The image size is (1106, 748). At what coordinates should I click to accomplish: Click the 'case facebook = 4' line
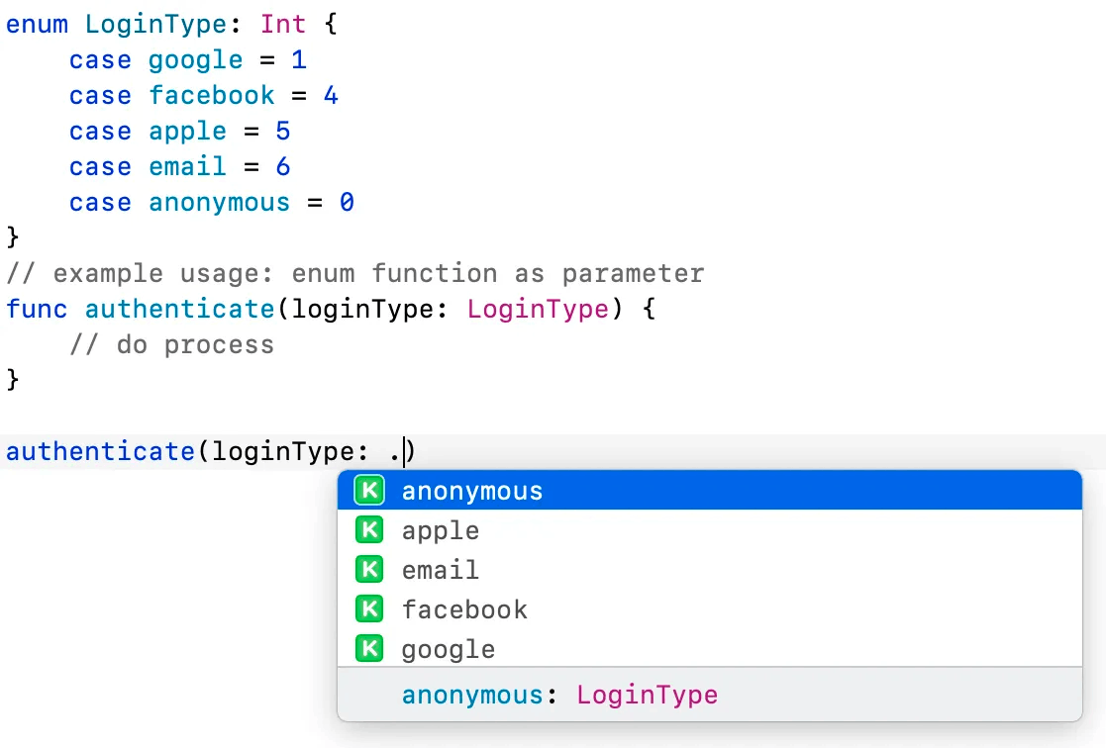pyautogui.click(x=204, y=95)
